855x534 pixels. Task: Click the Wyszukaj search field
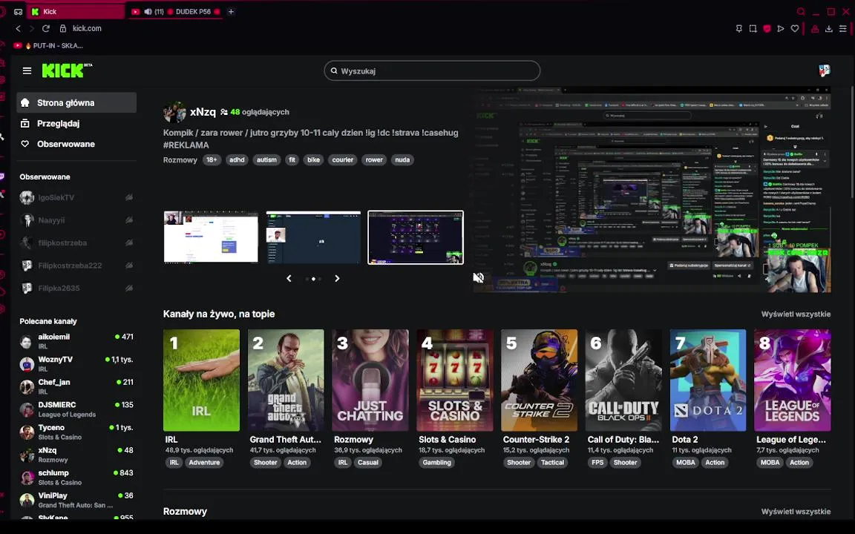pyautogui.click(x=432, y=71)
